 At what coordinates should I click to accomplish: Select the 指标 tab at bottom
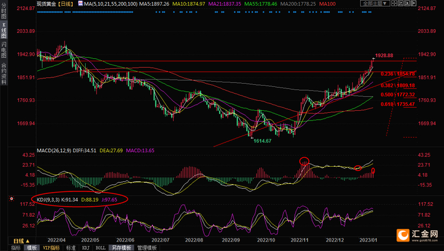point(16,248)
